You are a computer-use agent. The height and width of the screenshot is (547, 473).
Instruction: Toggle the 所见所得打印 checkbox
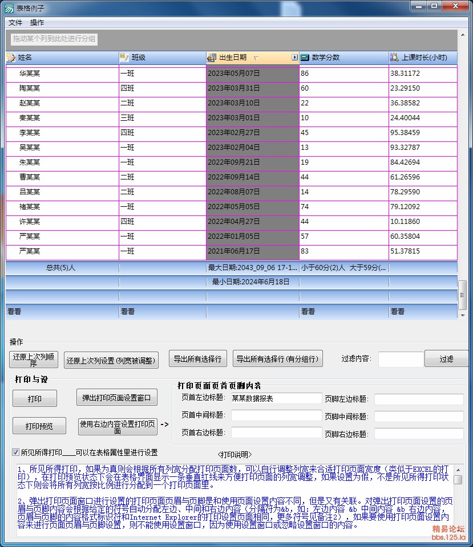[x=15, y=452]
